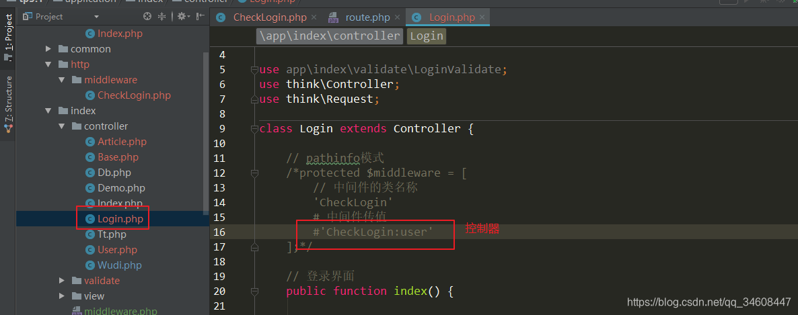Open Tt.php in the project tree
Image resolution: width=798 pixels, height=315 pixels.
click(112, 234)
